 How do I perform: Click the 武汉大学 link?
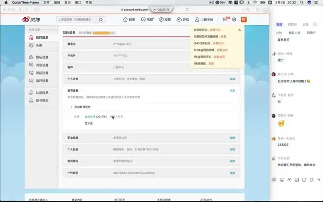coord(90,117)
